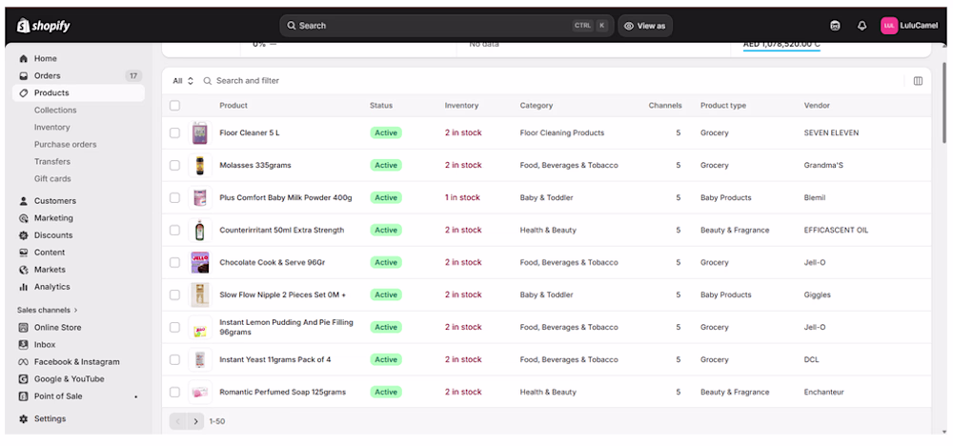Click the '1 in stock' inventory value
This screenshot has height=446, width=953.
(462, 197)
